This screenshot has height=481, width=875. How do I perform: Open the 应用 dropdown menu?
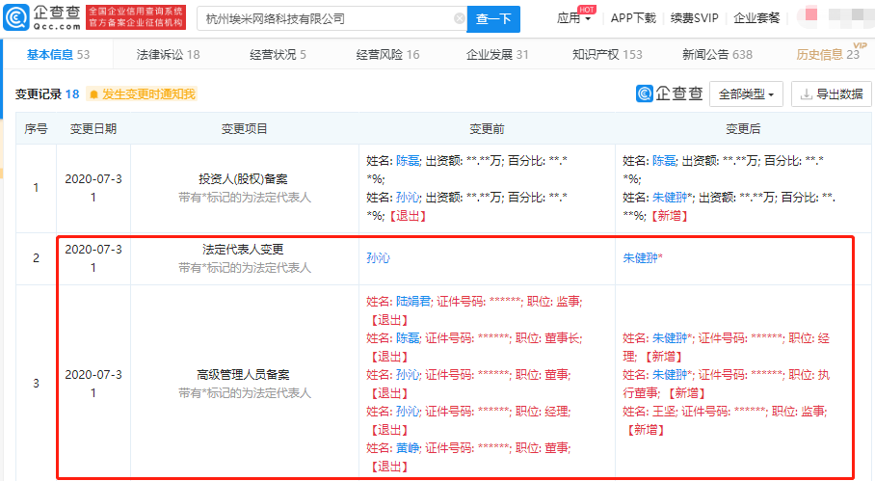tap(574, 18)
